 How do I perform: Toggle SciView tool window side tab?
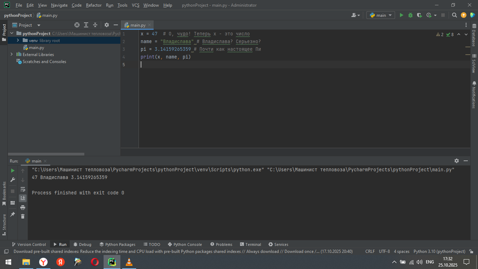coord(474,63)
